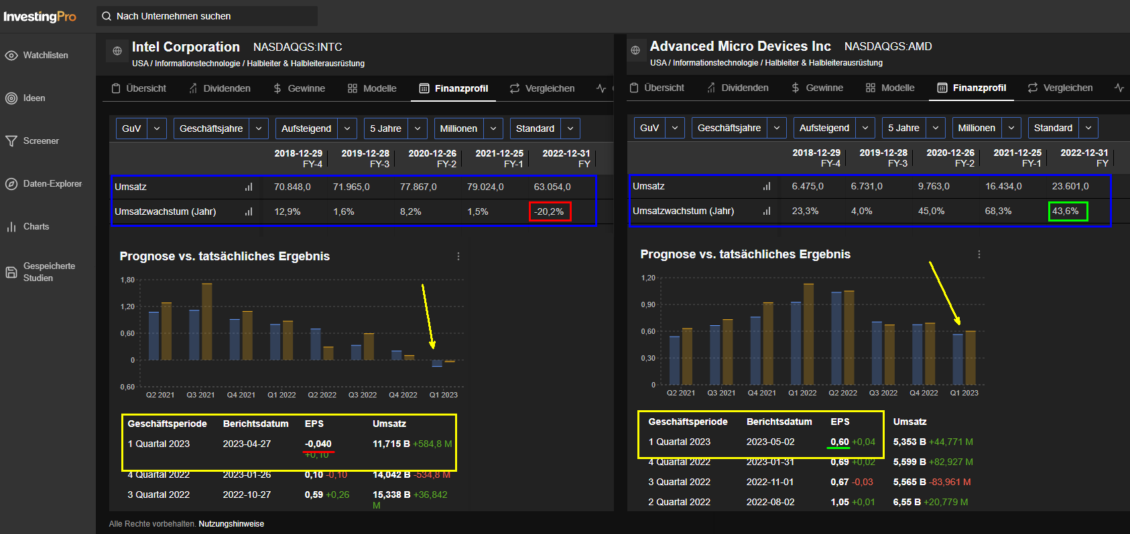Image resolution: width=1130 pixels, height=534 pixels.
Task: Open Screener funnel icon in sidebar
Action: tap(11, 141)
